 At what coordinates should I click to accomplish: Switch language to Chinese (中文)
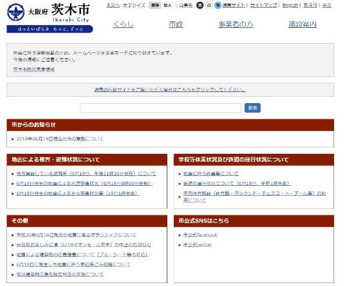pos(327,5)
